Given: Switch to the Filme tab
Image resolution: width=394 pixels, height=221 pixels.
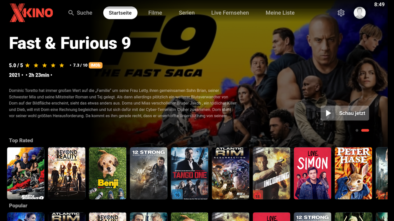Looking at the screenshot, I should 155,13.
